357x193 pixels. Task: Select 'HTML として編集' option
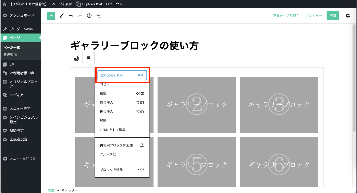[113, 130]
